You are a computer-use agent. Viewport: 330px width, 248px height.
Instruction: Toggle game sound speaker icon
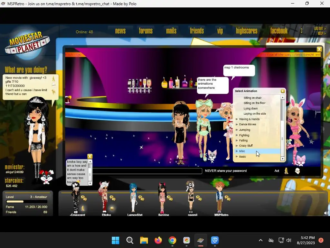click(326, 213)
